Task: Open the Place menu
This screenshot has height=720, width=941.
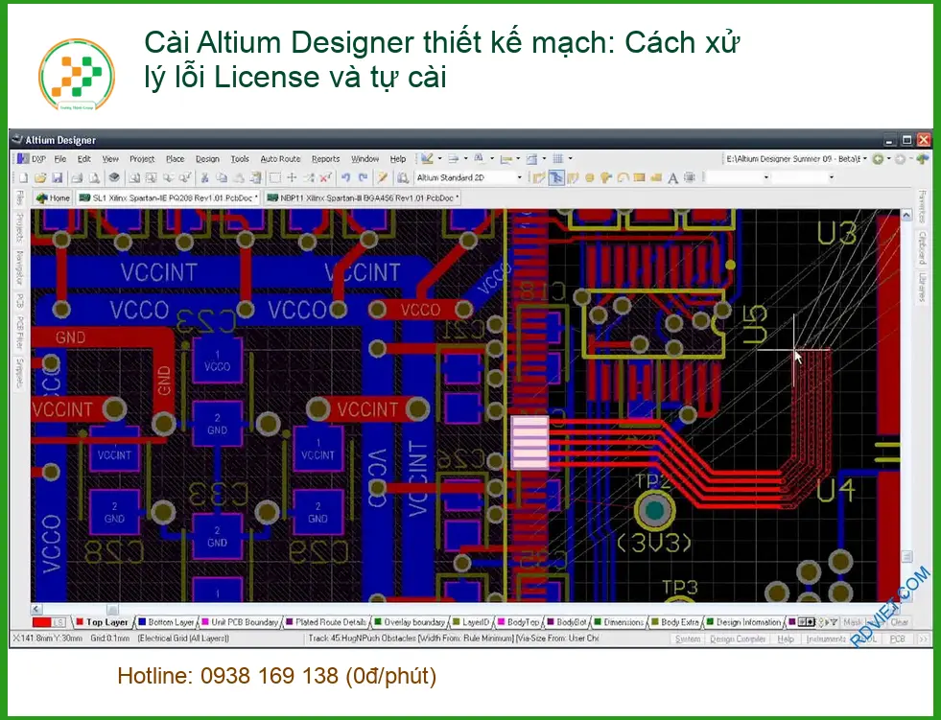Action: pos(175,159)
